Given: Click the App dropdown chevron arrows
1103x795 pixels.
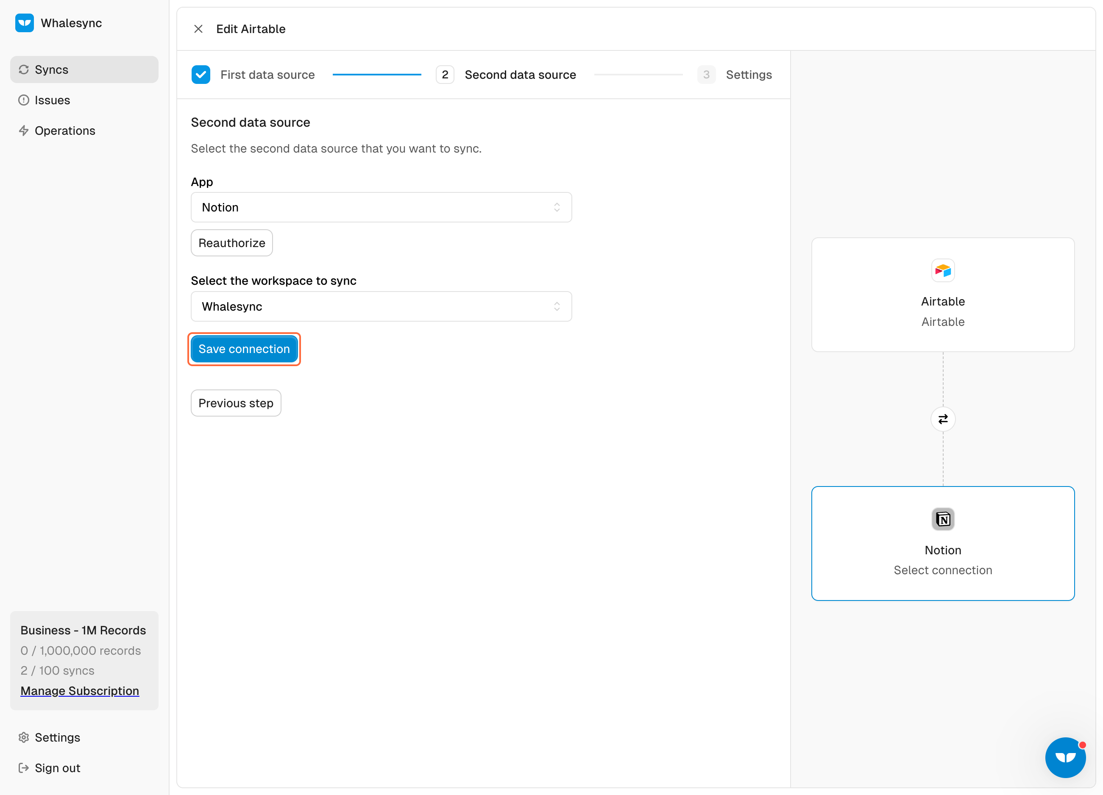Looking at the screenshot, I should [557, 208].
